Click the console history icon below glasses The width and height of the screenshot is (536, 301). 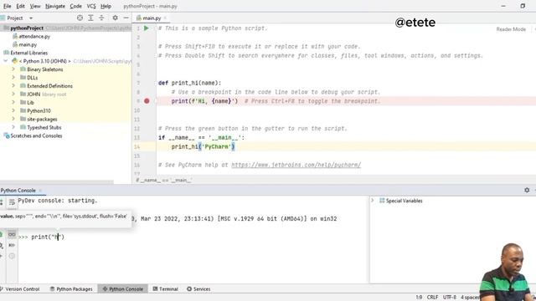(12, 245)
